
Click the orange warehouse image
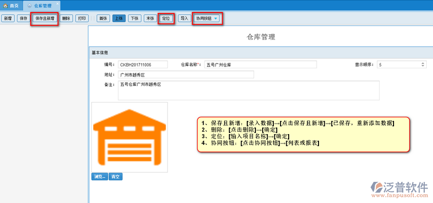[129, 137]
